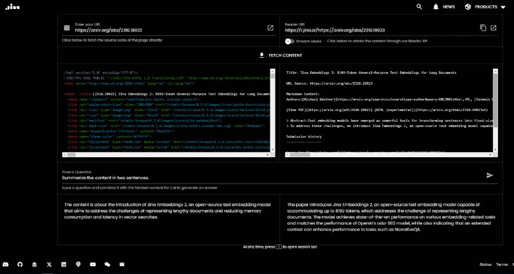Click the Jina logo
Image resolution: width=514 pixels, height=274 pixels.
(12, 7)
